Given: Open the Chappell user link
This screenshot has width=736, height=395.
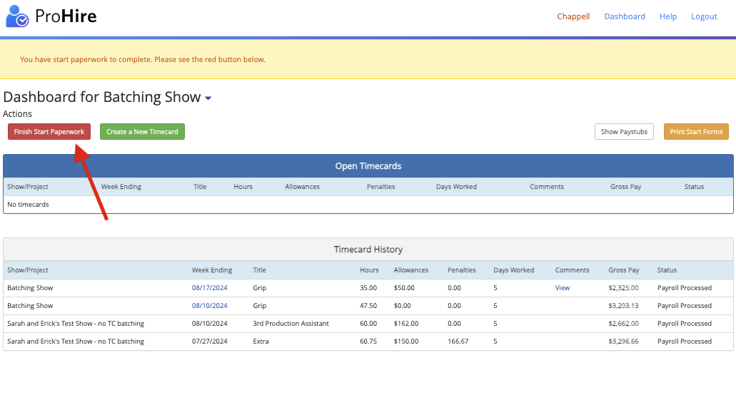Looking at the screenshot, I should pyautogui.click(x=573, y=16).
